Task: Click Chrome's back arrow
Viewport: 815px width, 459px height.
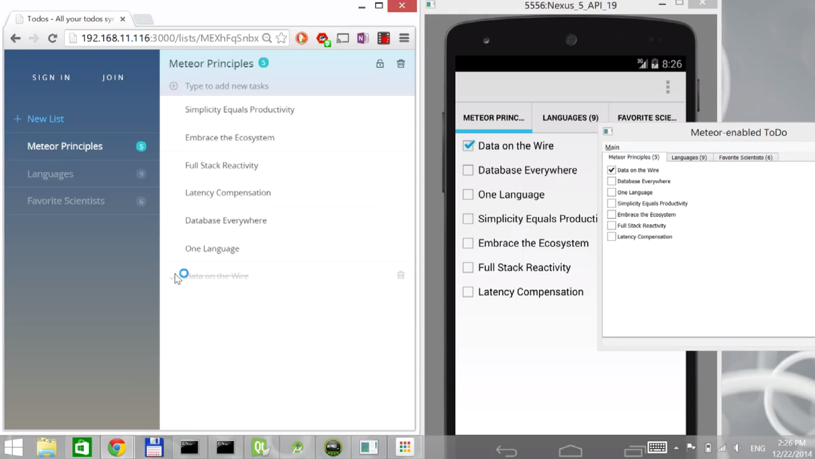Action: pyautogui.click(x=16, y=38)
